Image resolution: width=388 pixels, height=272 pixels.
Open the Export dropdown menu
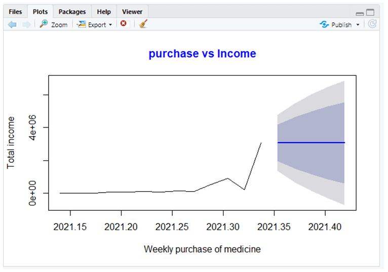tap(110, 25)
